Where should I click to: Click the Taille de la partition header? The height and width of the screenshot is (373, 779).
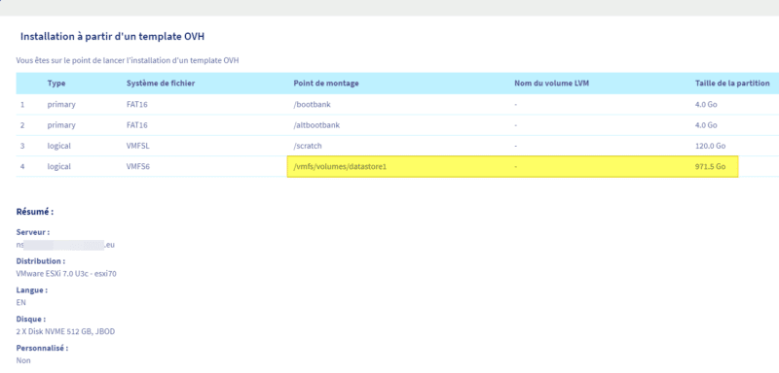(732, 84)
